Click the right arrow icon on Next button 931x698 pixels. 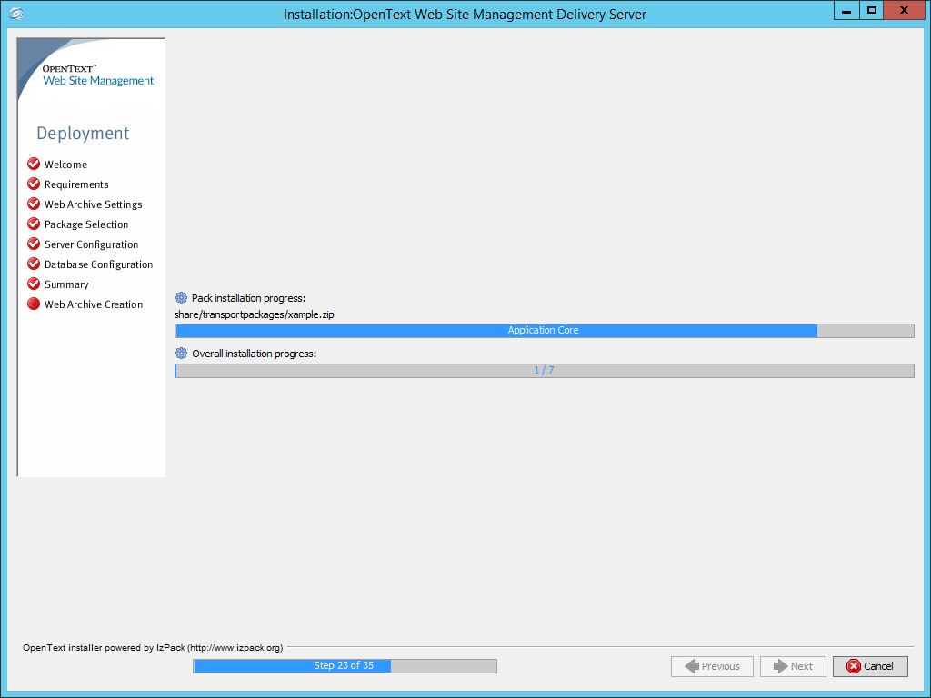pos(780,666)
